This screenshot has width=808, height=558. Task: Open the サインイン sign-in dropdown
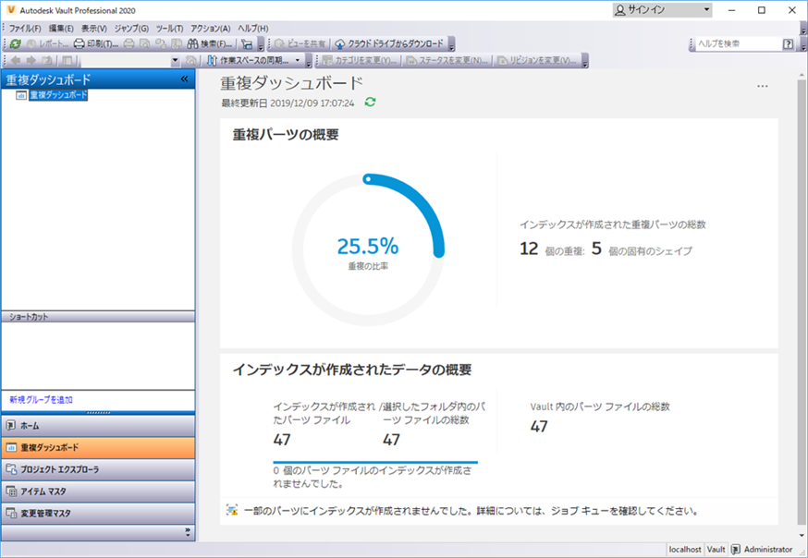click(x=662, y=10)
